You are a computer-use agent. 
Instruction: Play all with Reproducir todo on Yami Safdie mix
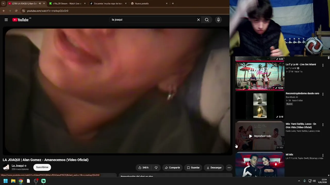pos(260,136)
